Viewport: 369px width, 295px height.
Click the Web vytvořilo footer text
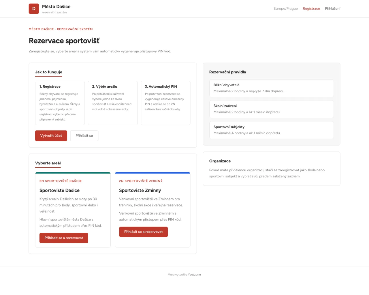[x=178, y=275]
